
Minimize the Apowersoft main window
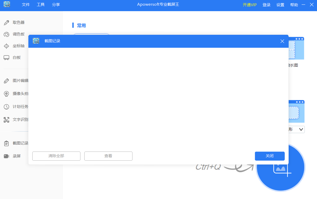(x=303, y=5)
